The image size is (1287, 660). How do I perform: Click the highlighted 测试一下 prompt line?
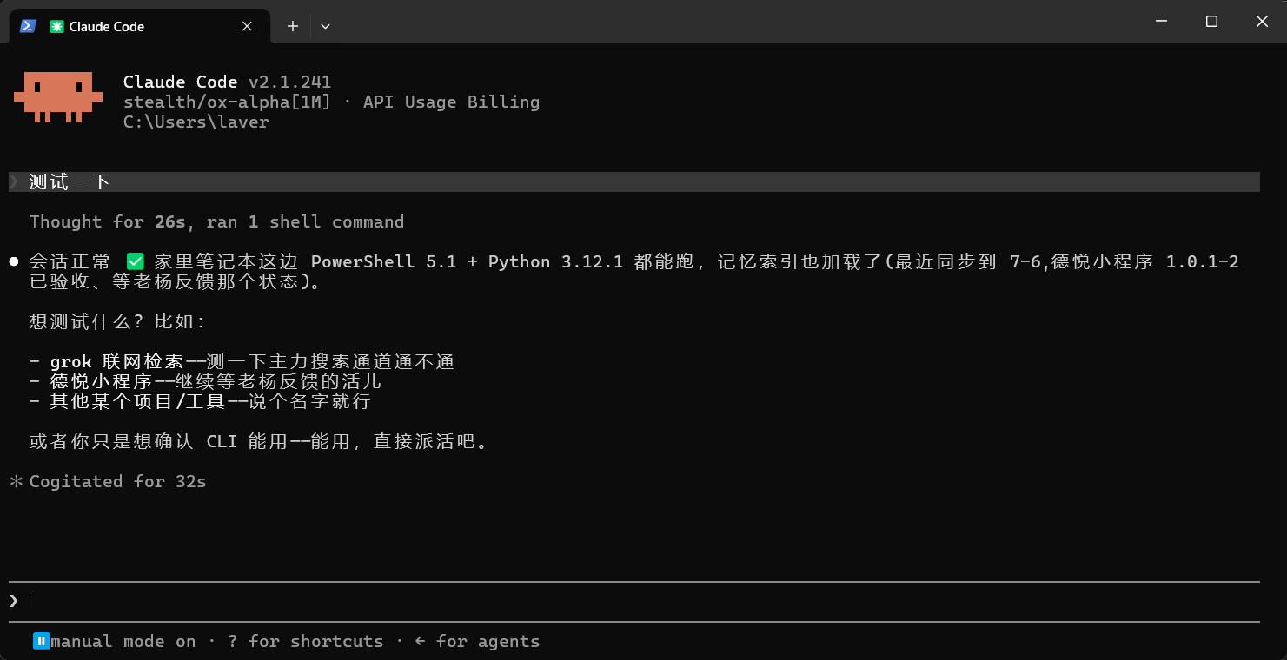point(634,181)
